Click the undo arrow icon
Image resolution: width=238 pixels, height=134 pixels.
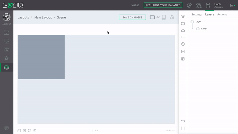click(x=183, y=121)
